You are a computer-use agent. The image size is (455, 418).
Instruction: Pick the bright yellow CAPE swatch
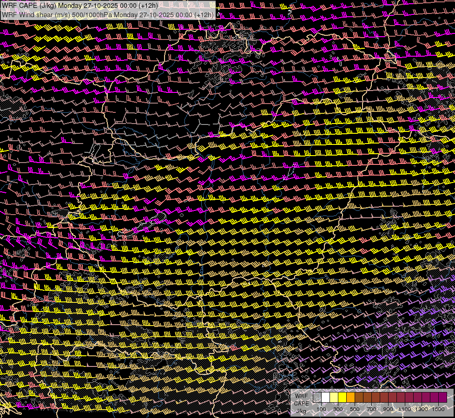tap(342, 398)
